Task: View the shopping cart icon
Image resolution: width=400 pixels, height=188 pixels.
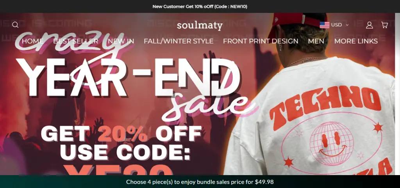Action: coord(384,25)
